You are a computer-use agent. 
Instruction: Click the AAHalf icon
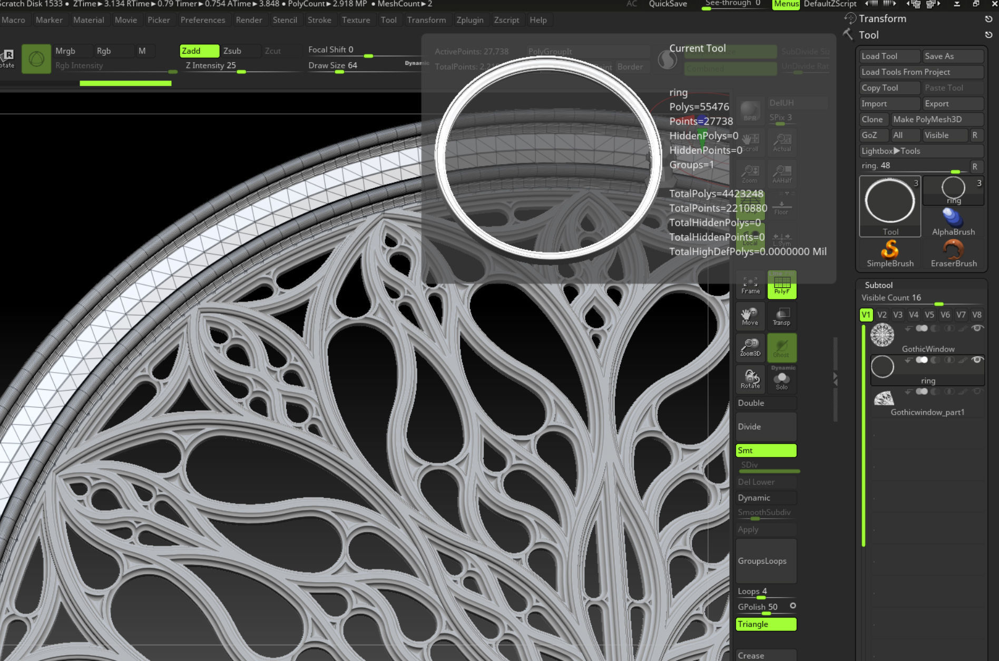pos(782,174)
